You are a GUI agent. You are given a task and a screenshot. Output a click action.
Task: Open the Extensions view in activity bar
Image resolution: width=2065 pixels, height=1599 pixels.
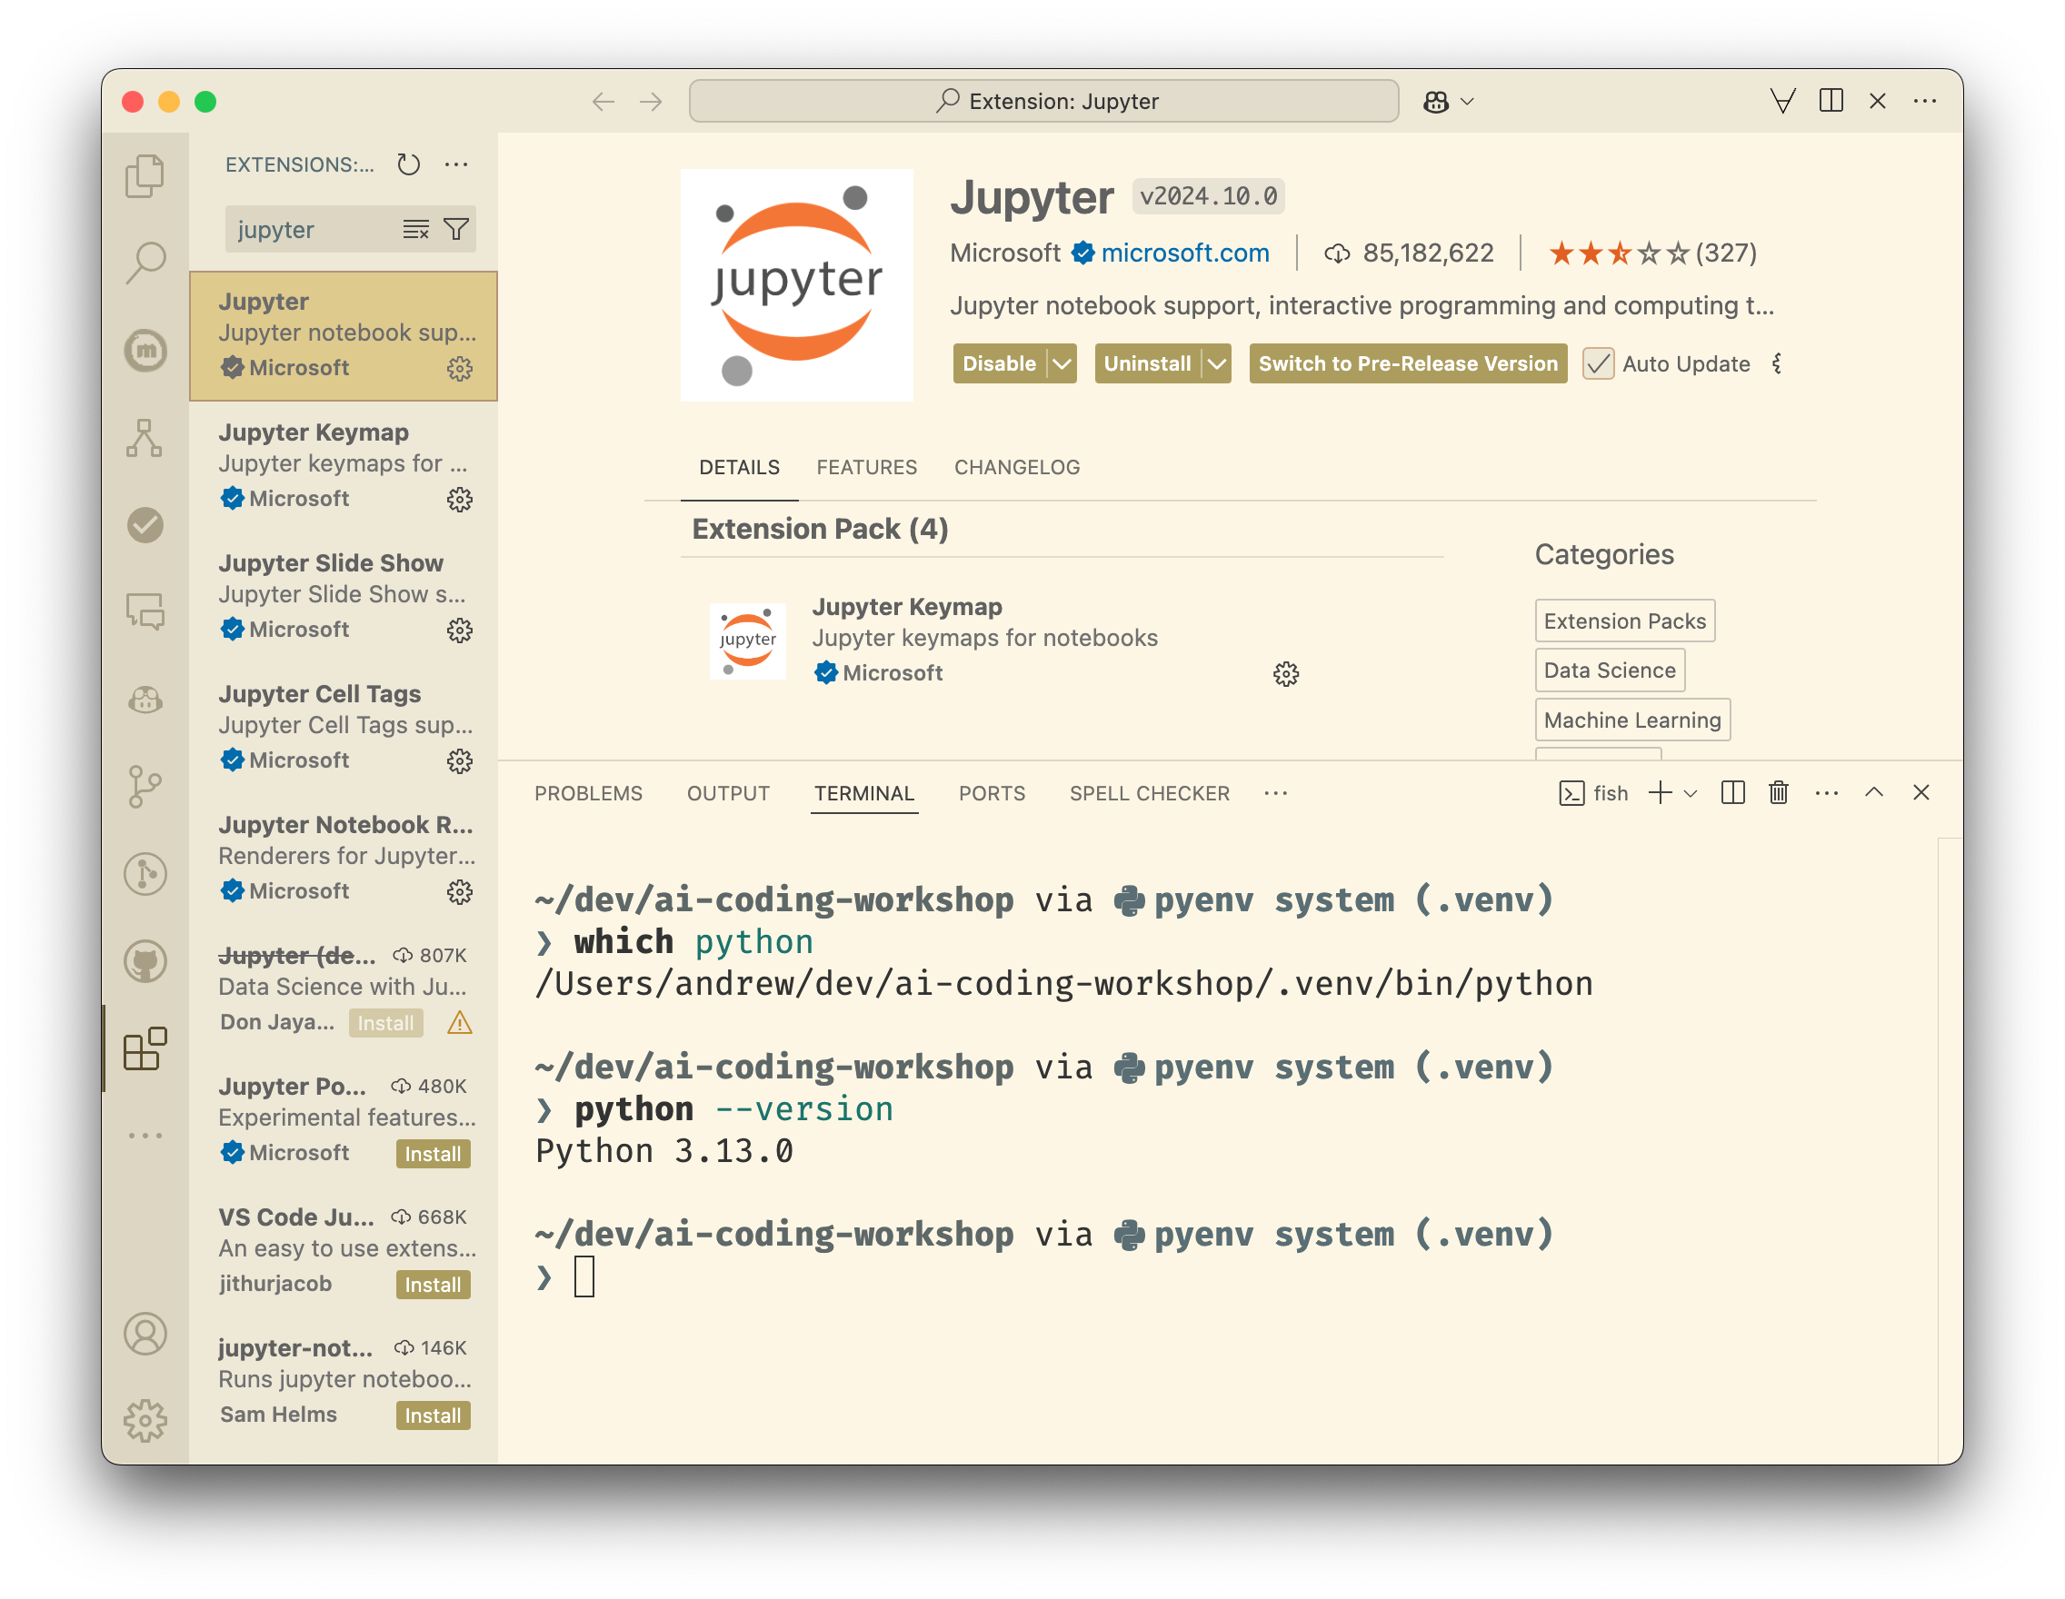tap(145, 1049)
